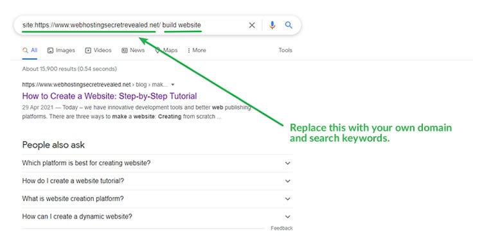Open the search Tools button
This screenshot has width=482, height=247.
tap(285, 50)
